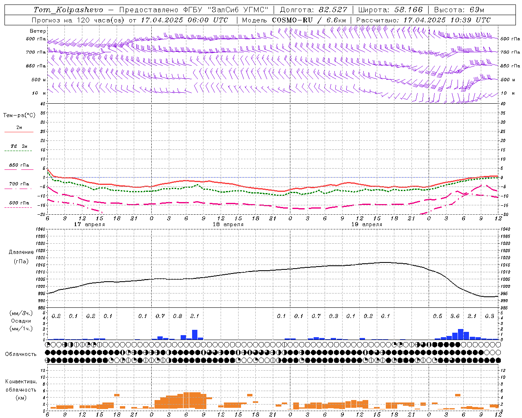Image resolution: width=522 pixels, height=418 pixels.
Task: Click the "Давление" pressure panel label
Action: [x=21, y=252]
